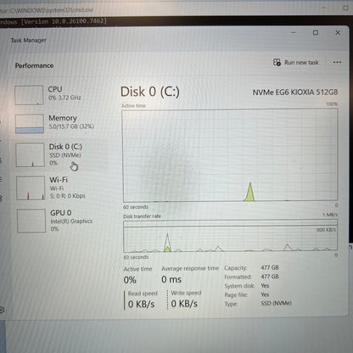Click the Wi-Fi activity thumbnail graph
The image size is (353, 353).
click(x=31, y=188)
